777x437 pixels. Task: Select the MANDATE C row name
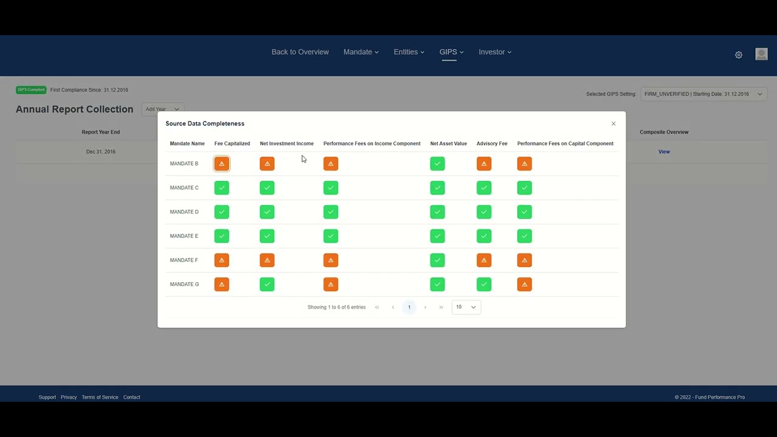(x=184, y=188)
